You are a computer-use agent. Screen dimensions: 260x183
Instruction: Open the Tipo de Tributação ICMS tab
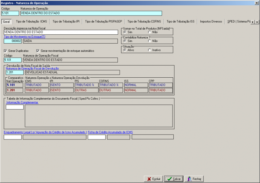tap(32, 21)
